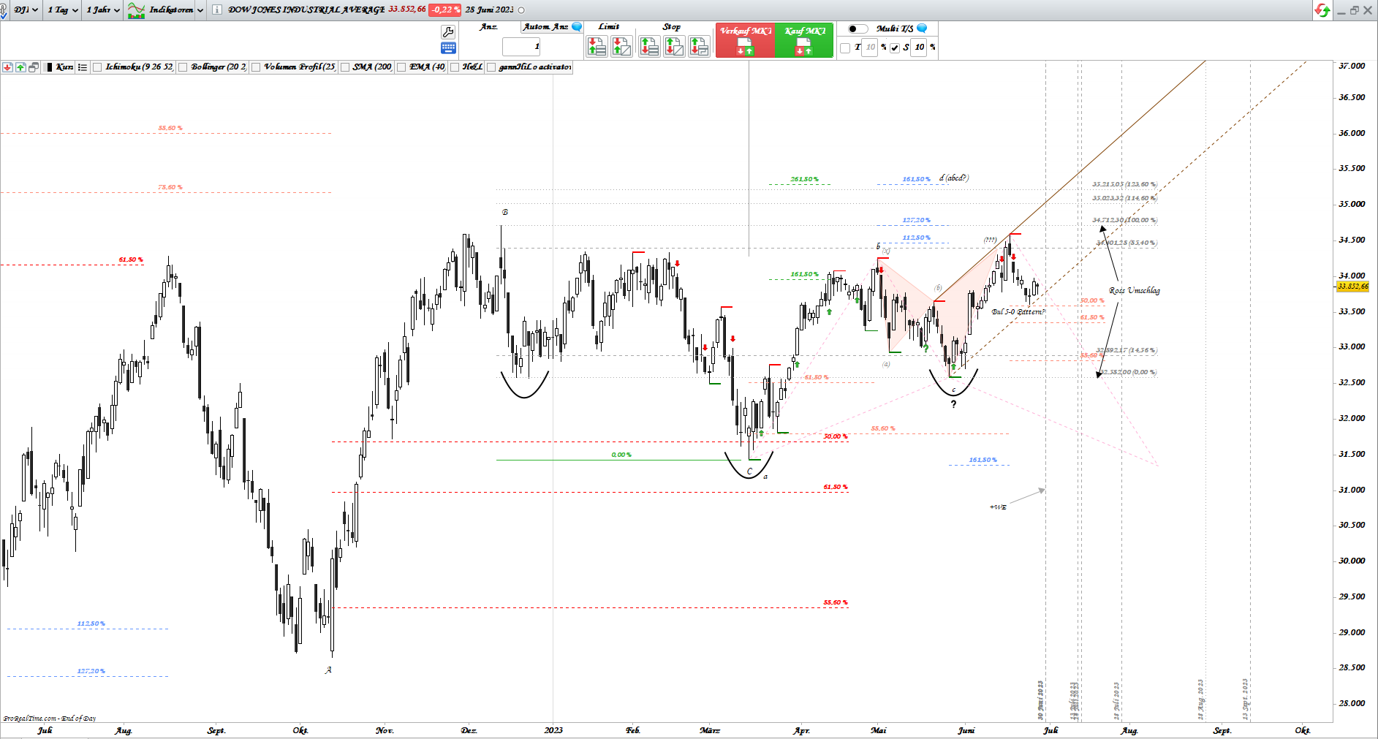Enable the Bollinger indicator checkbox

click(x=183, y=67)
